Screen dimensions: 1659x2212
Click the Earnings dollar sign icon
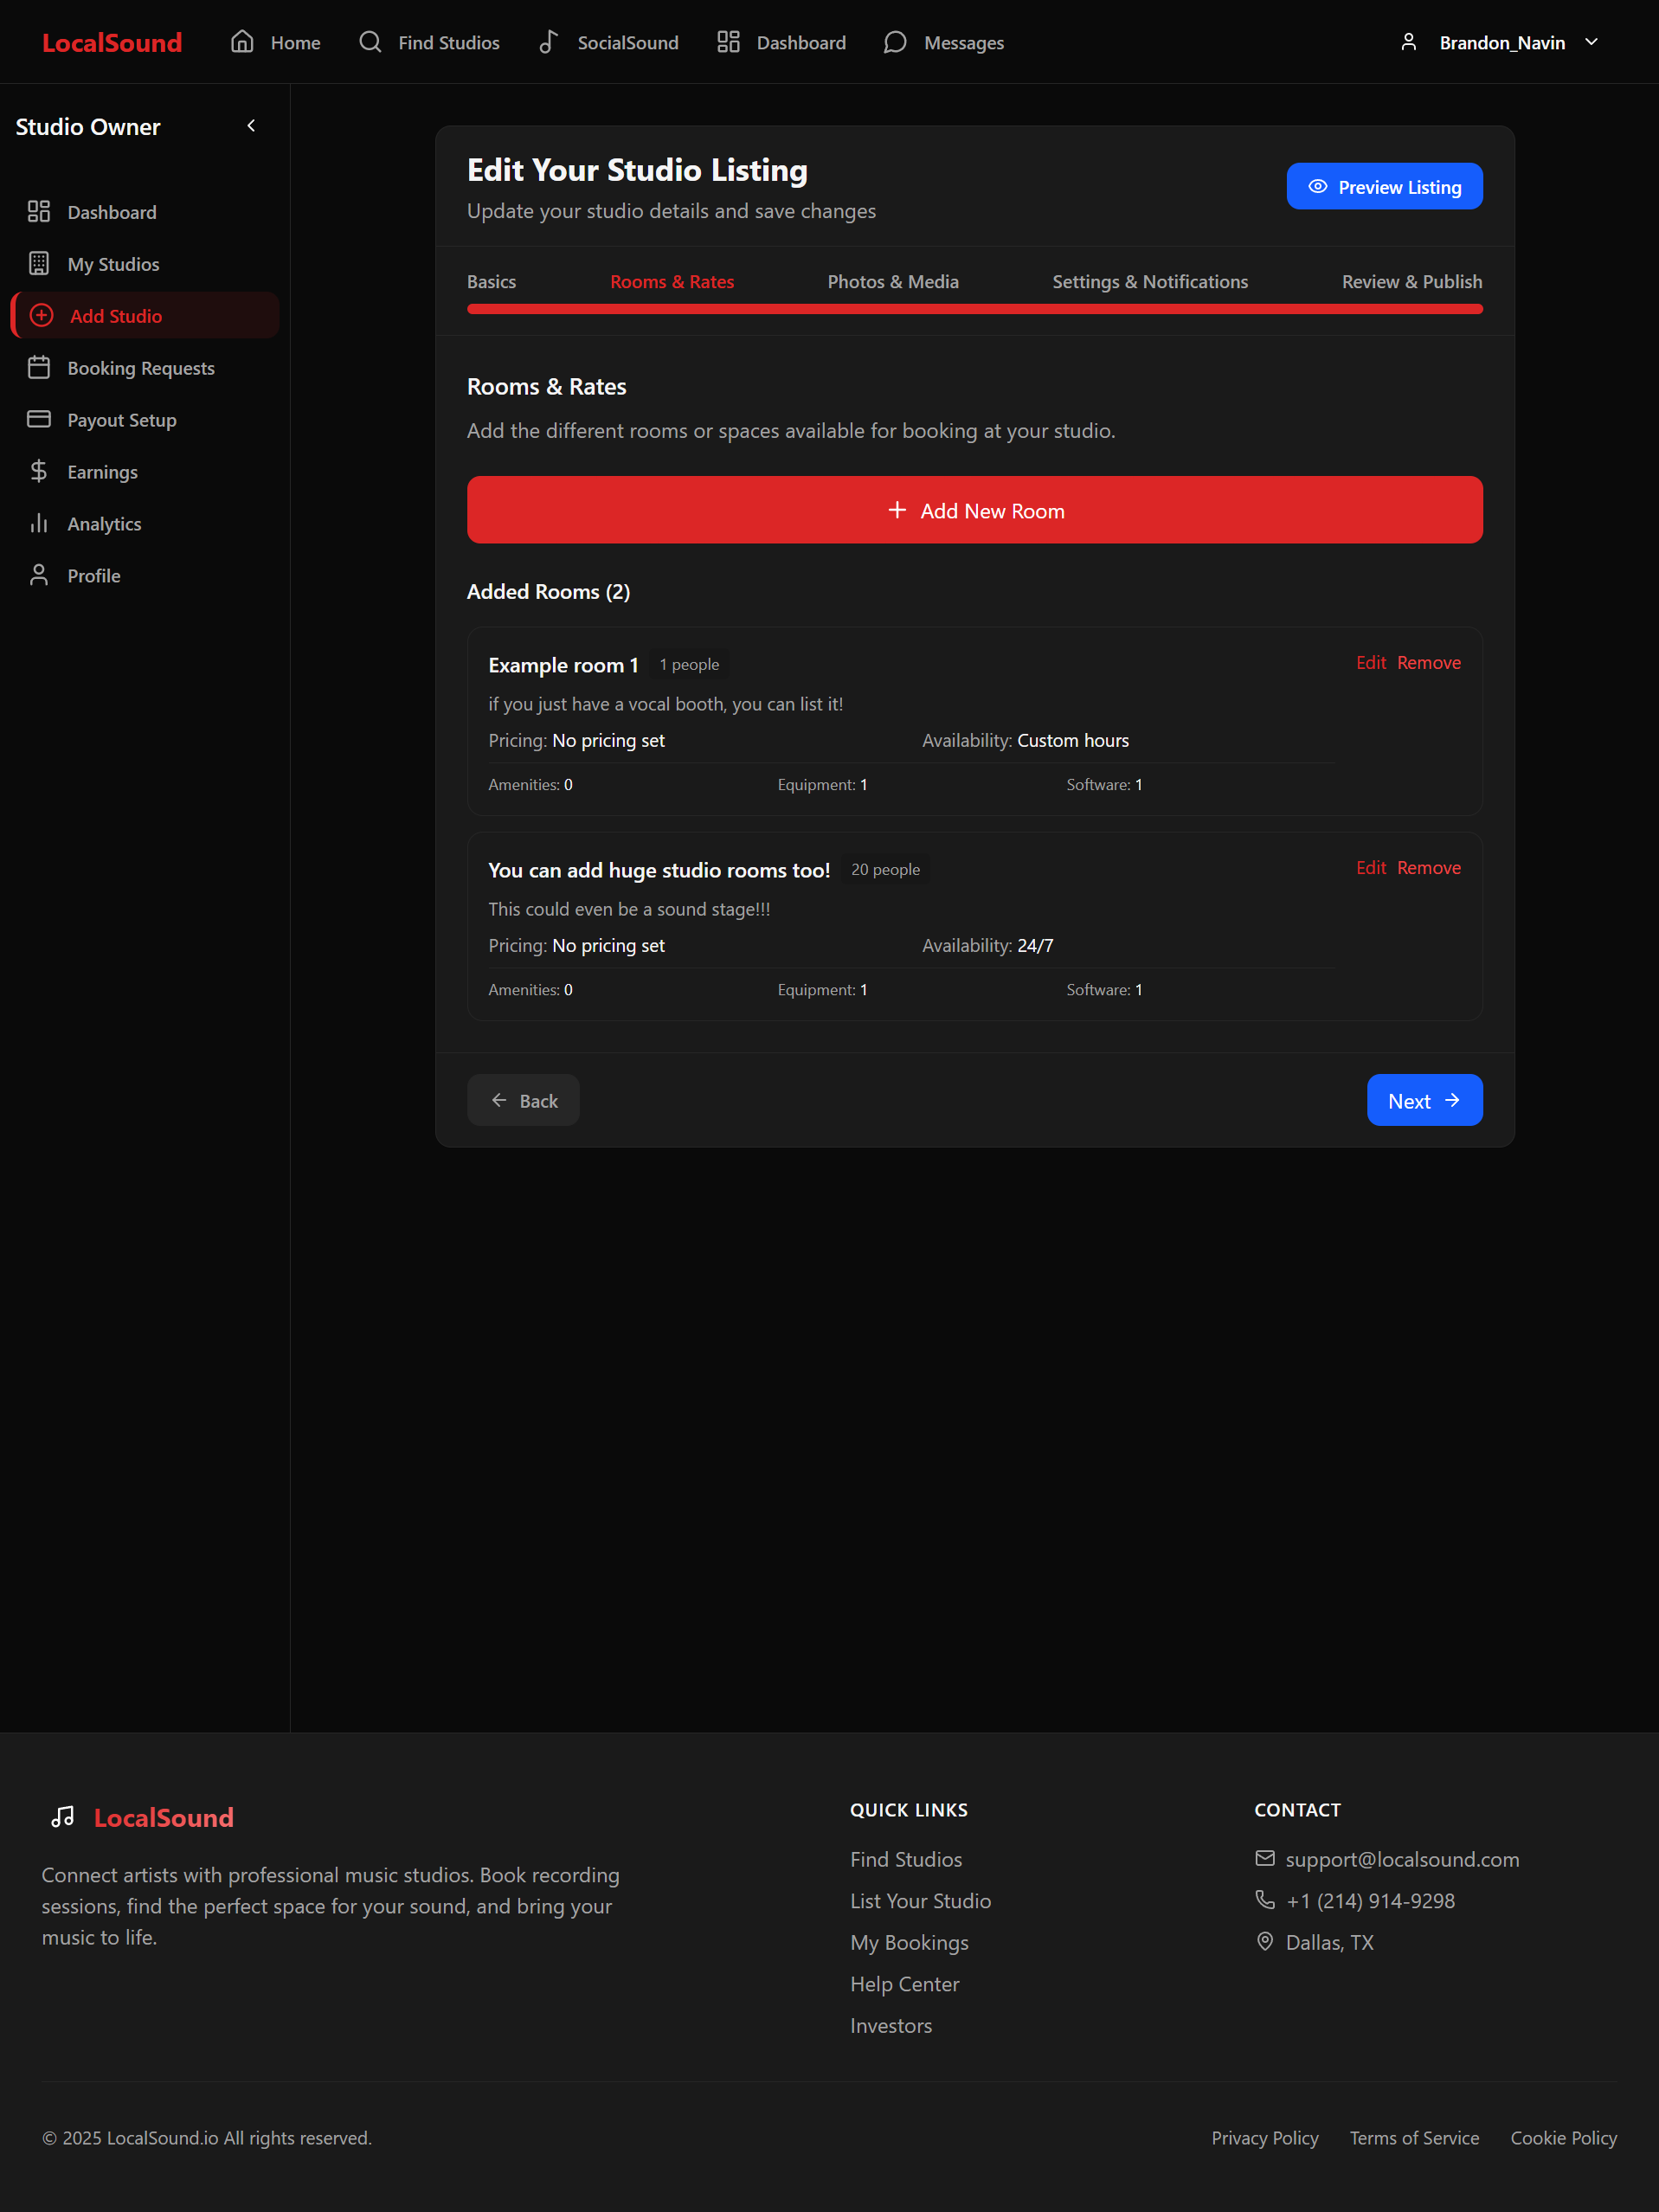(x=39, y=471)
